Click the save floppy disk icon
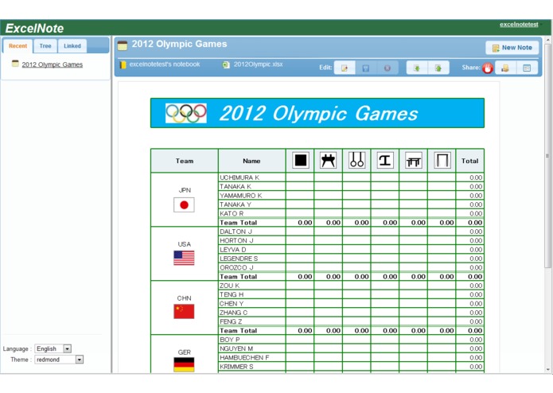This screenshot has height=393, width=553. point(366,68)
